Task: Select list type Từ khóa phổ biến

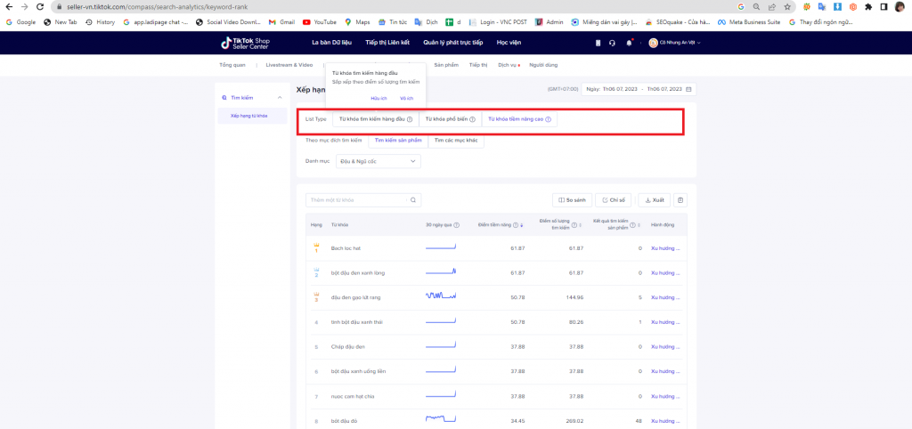Action: (450, 119)
